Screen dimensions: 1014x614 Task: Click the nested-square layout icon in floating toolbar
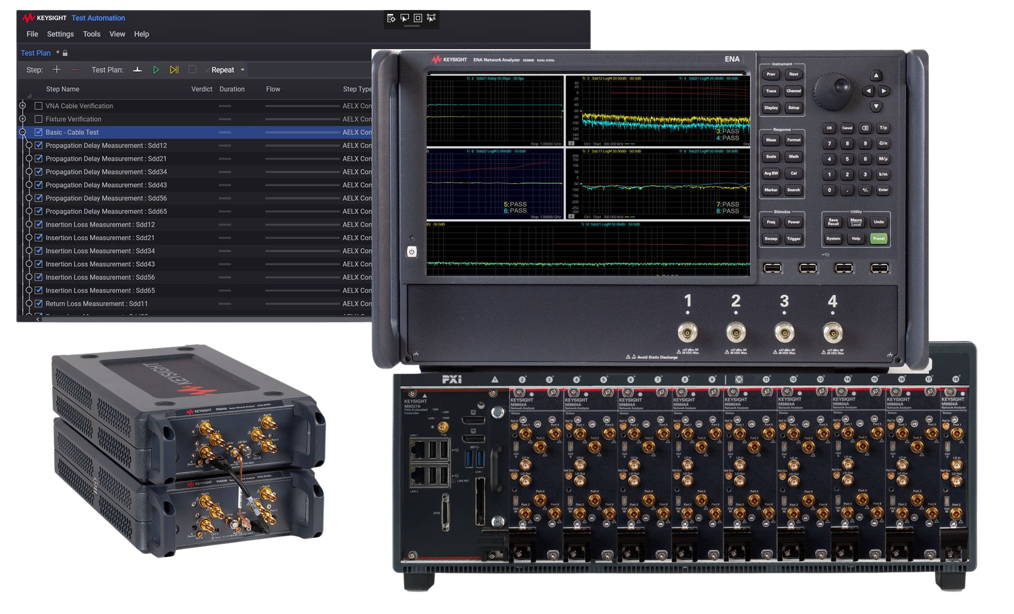(x=418, y=18)
